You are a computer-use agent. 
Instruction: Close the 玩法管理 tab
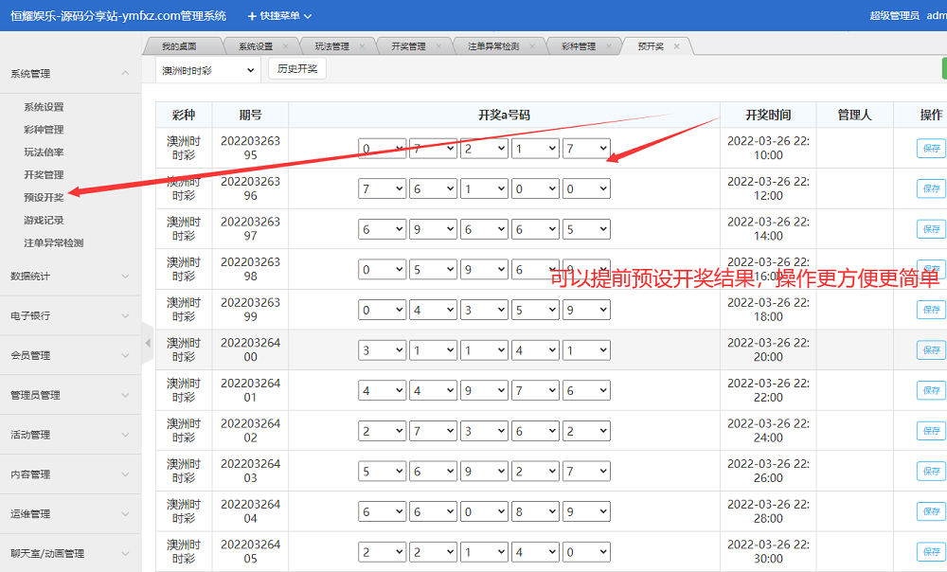coord(362,46)
